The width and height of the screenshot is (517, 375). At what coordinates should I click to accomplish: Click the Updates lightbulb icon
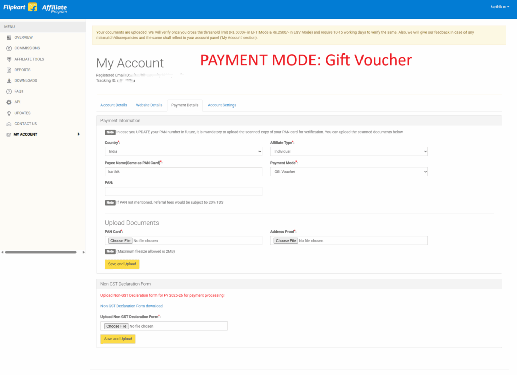(9, 113)
